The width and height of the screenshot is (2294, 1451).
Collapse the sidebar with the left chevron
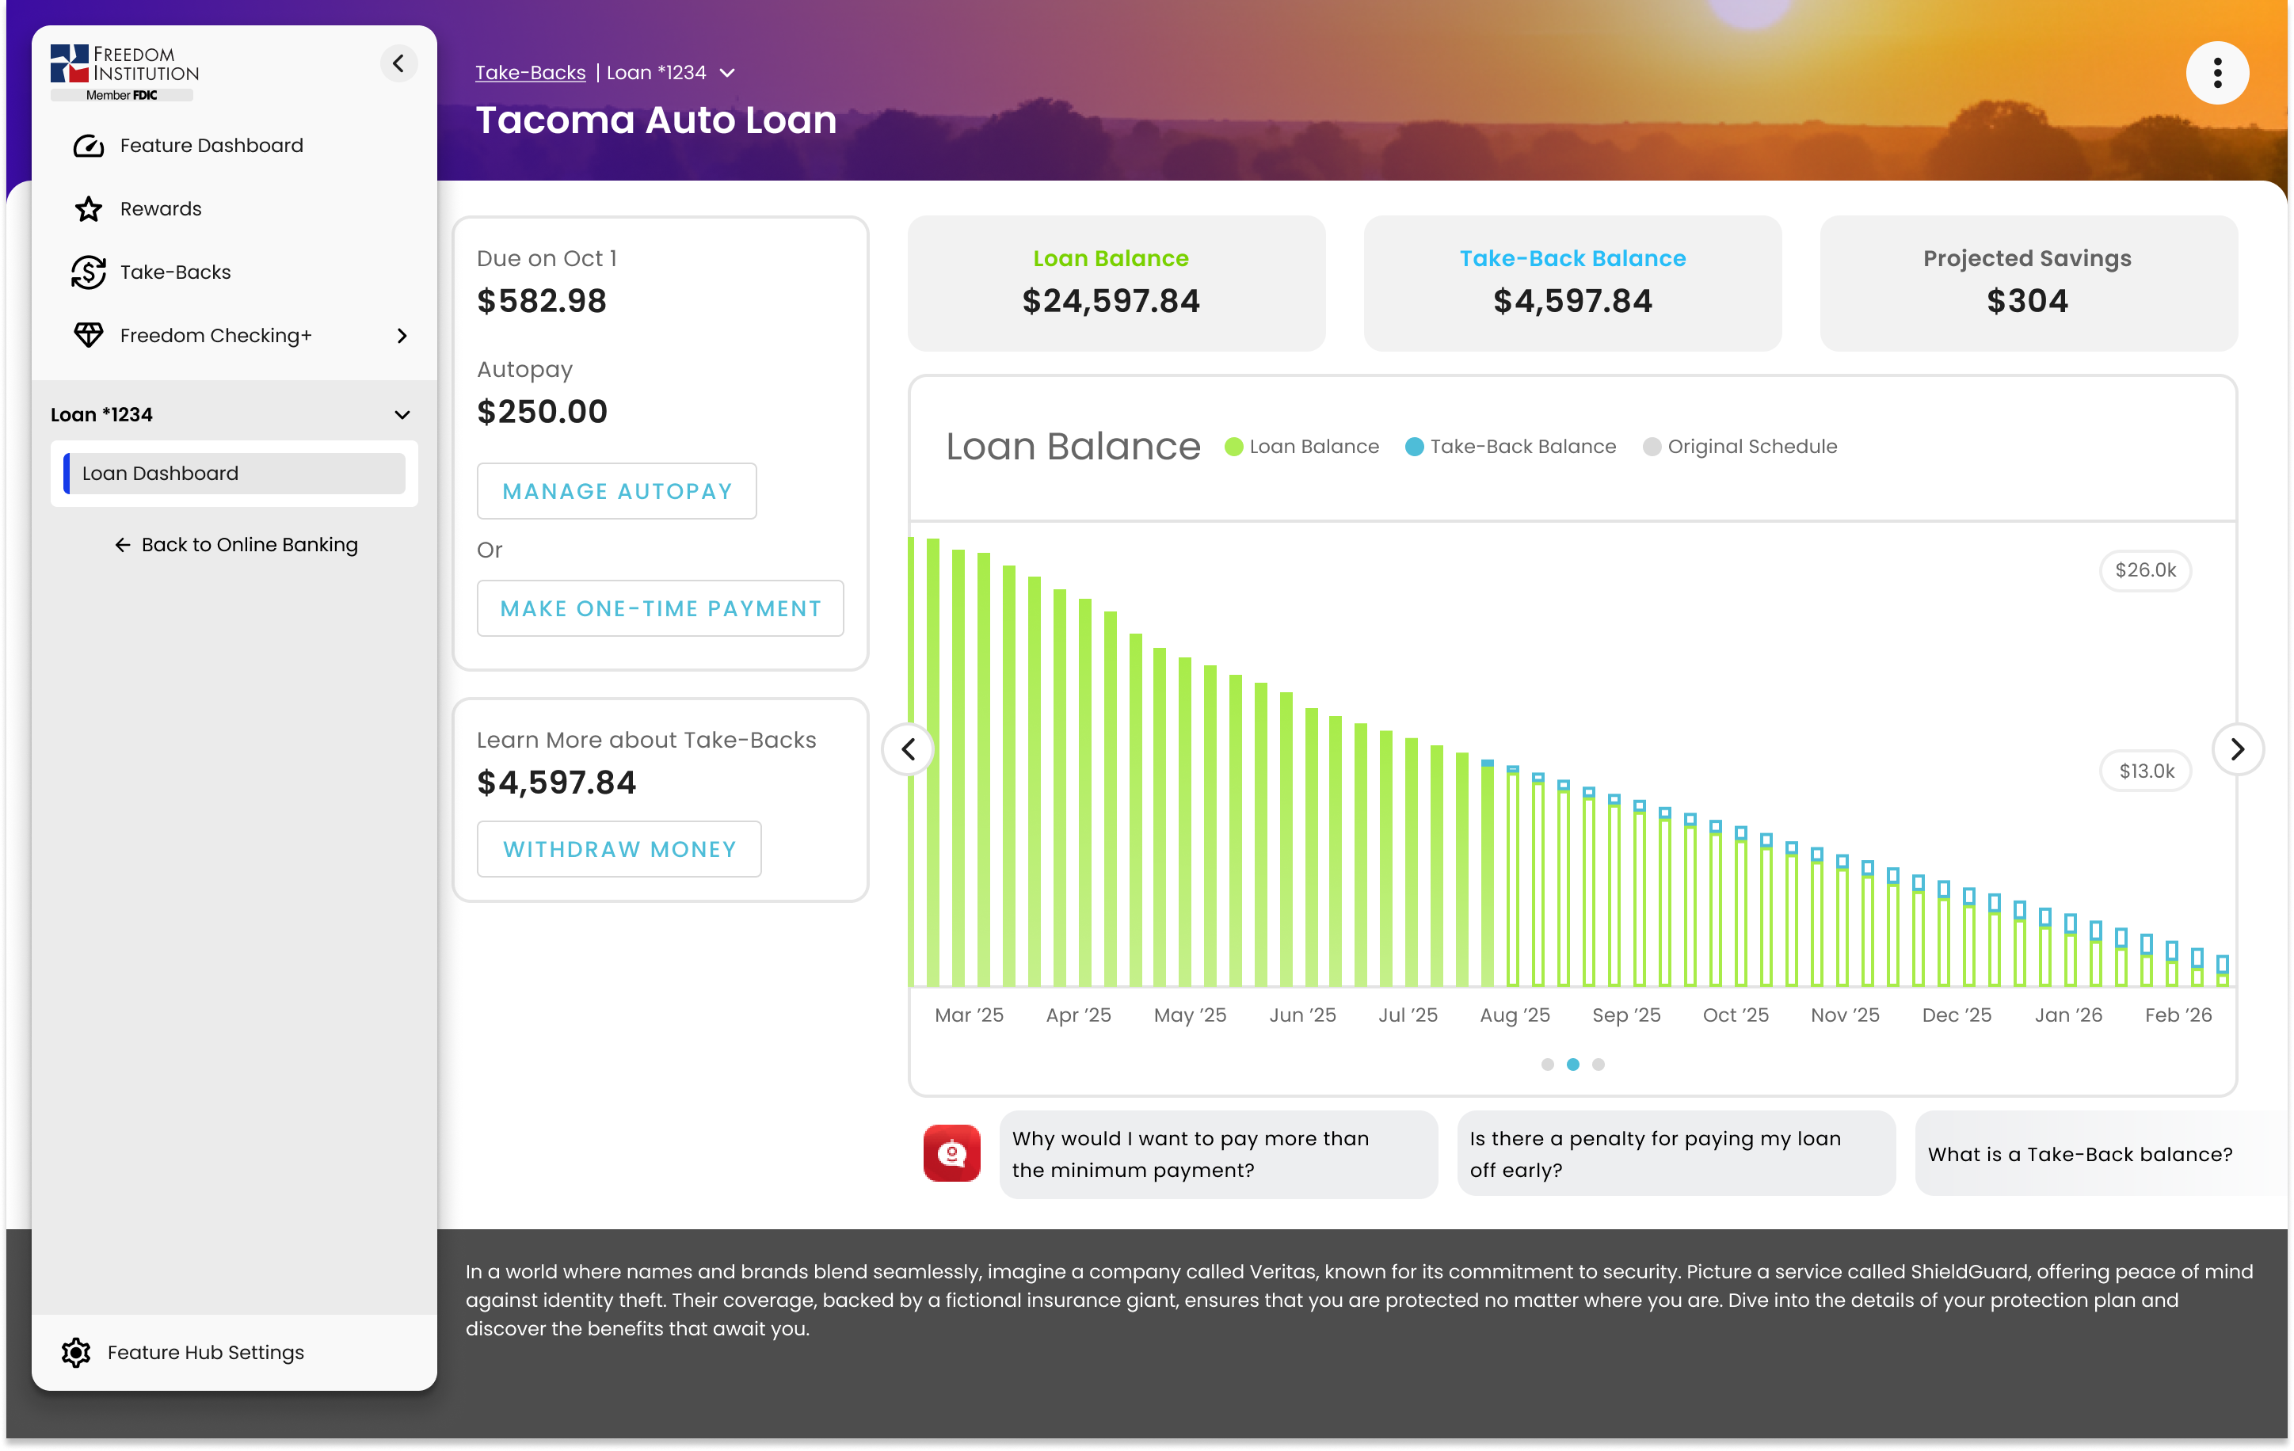point(398,64)
